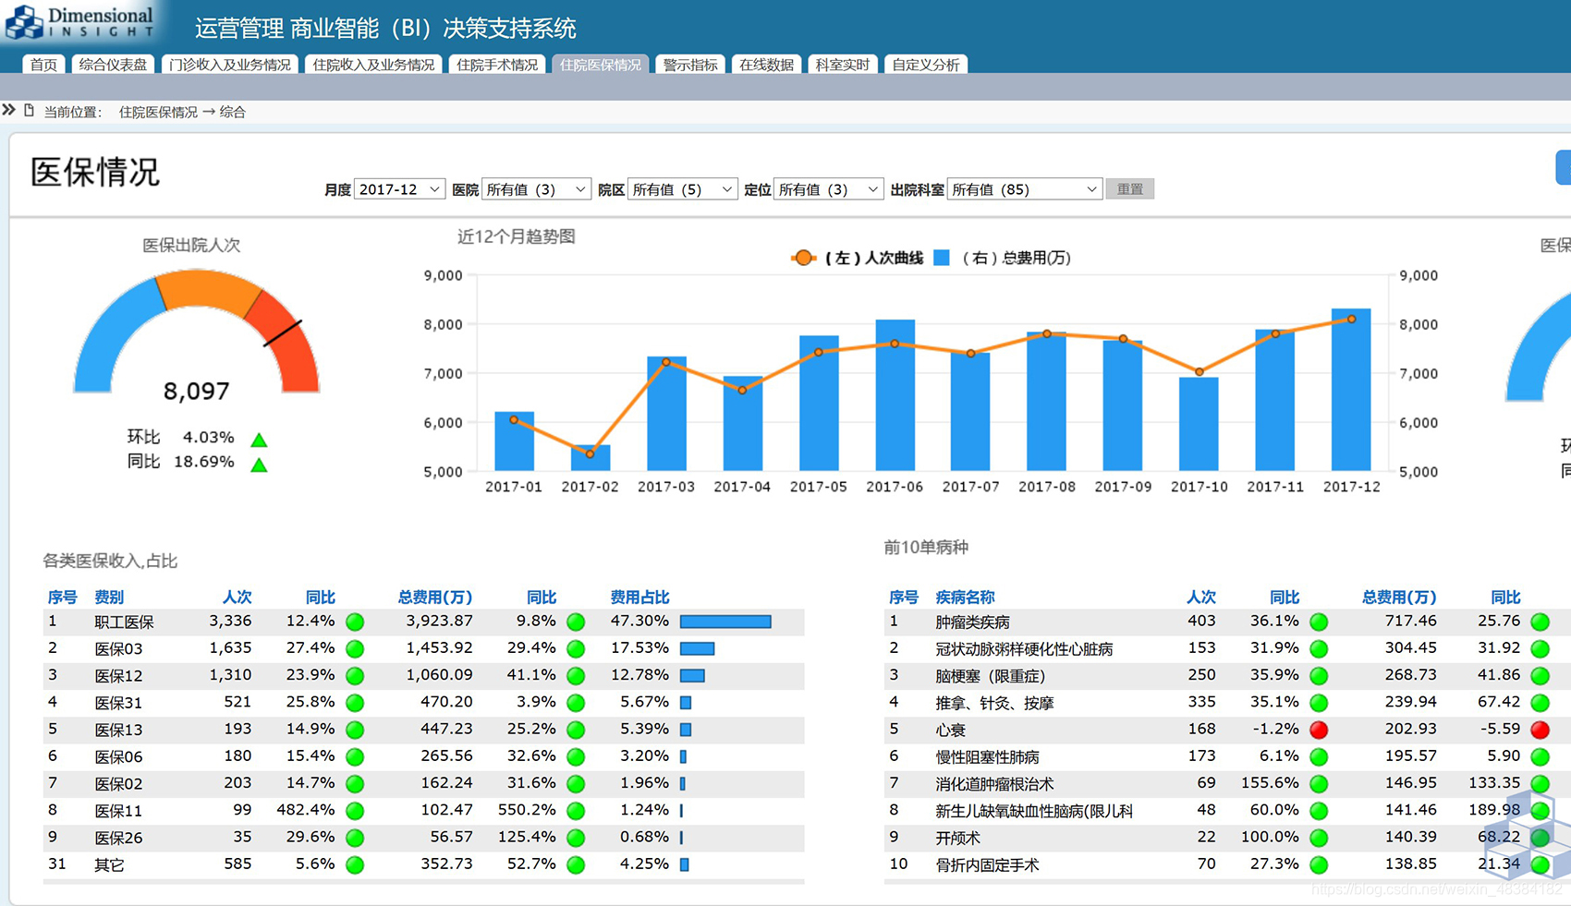Click the Dimensional Insight logo
This screenshot has height=906, width=1571.
[80, 21]
